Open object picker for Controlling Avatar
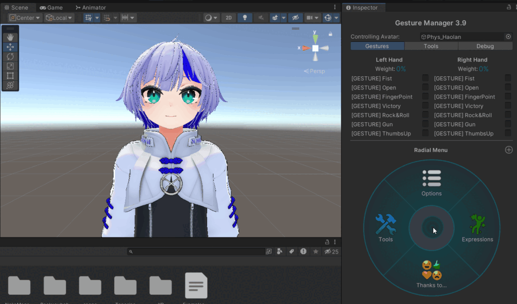Viewport: 517px width, 304px height. point(508,36)
